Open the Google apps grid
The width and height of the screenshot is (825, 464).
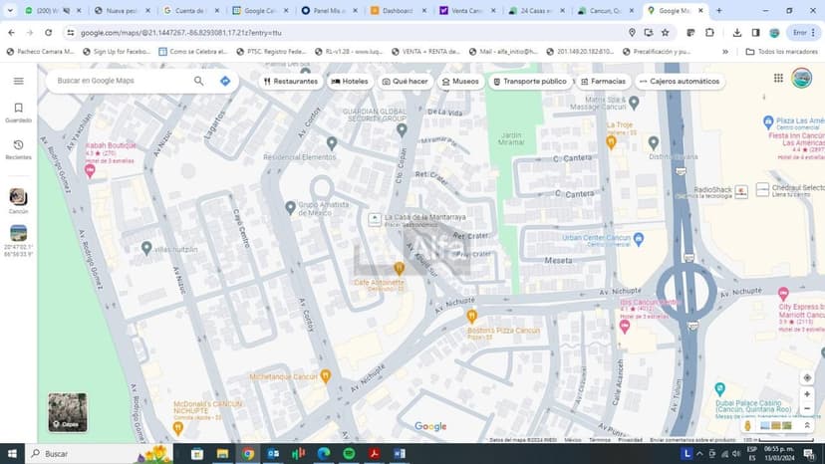pos(778,78)
